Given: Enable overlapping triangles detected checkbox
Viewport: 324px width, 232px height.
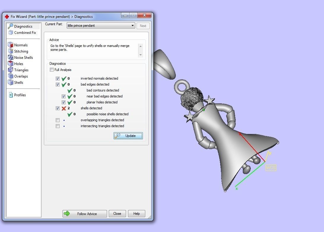Looking at the screenshot, I should click(x=58, y=120).
